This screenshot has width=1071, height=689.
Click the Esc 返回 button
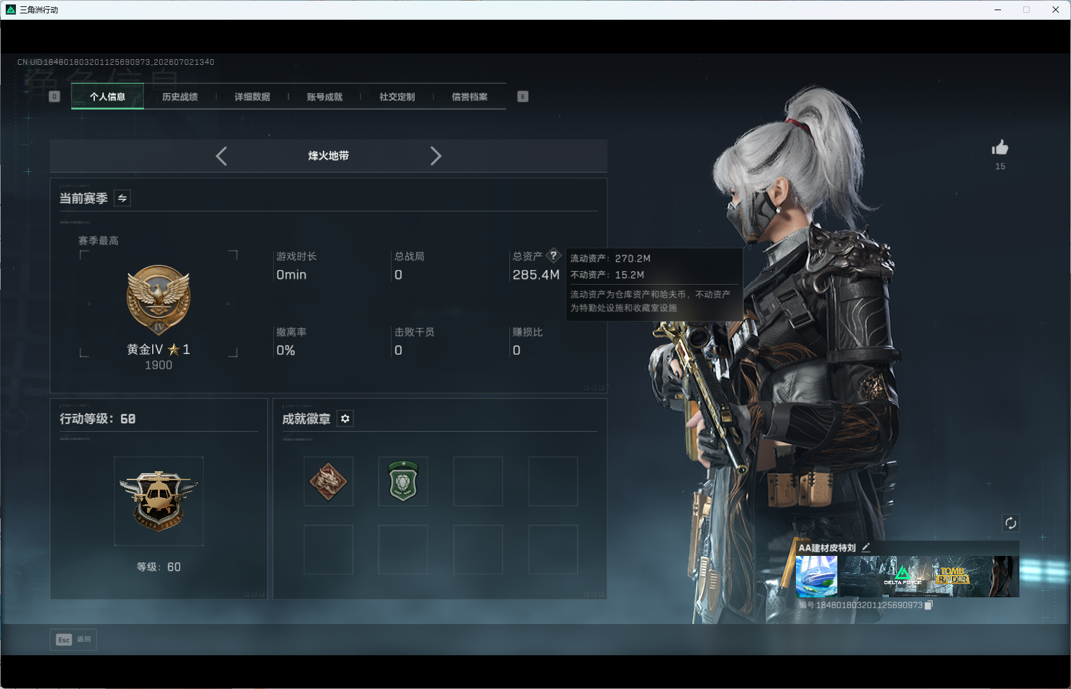tap(73, 639)
